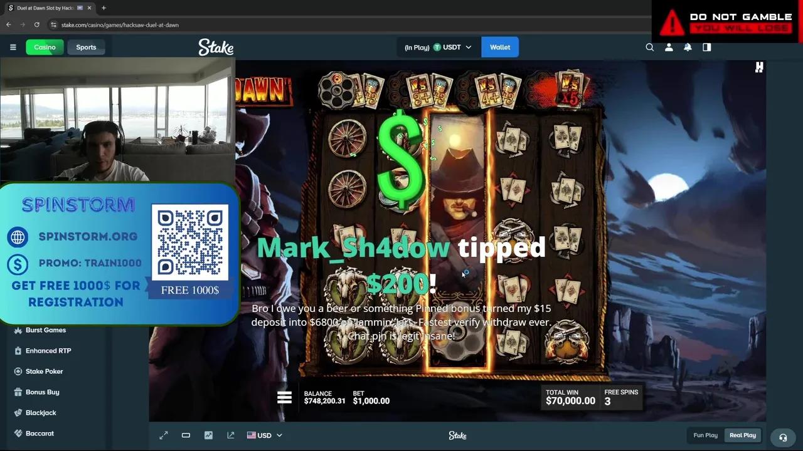
Task: Expand the USD display currency selector
Action: [264, 435]
